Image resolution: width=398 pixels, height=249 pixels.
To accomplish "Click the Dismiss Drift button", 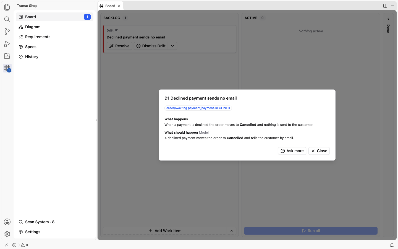I will coord(151,46).
